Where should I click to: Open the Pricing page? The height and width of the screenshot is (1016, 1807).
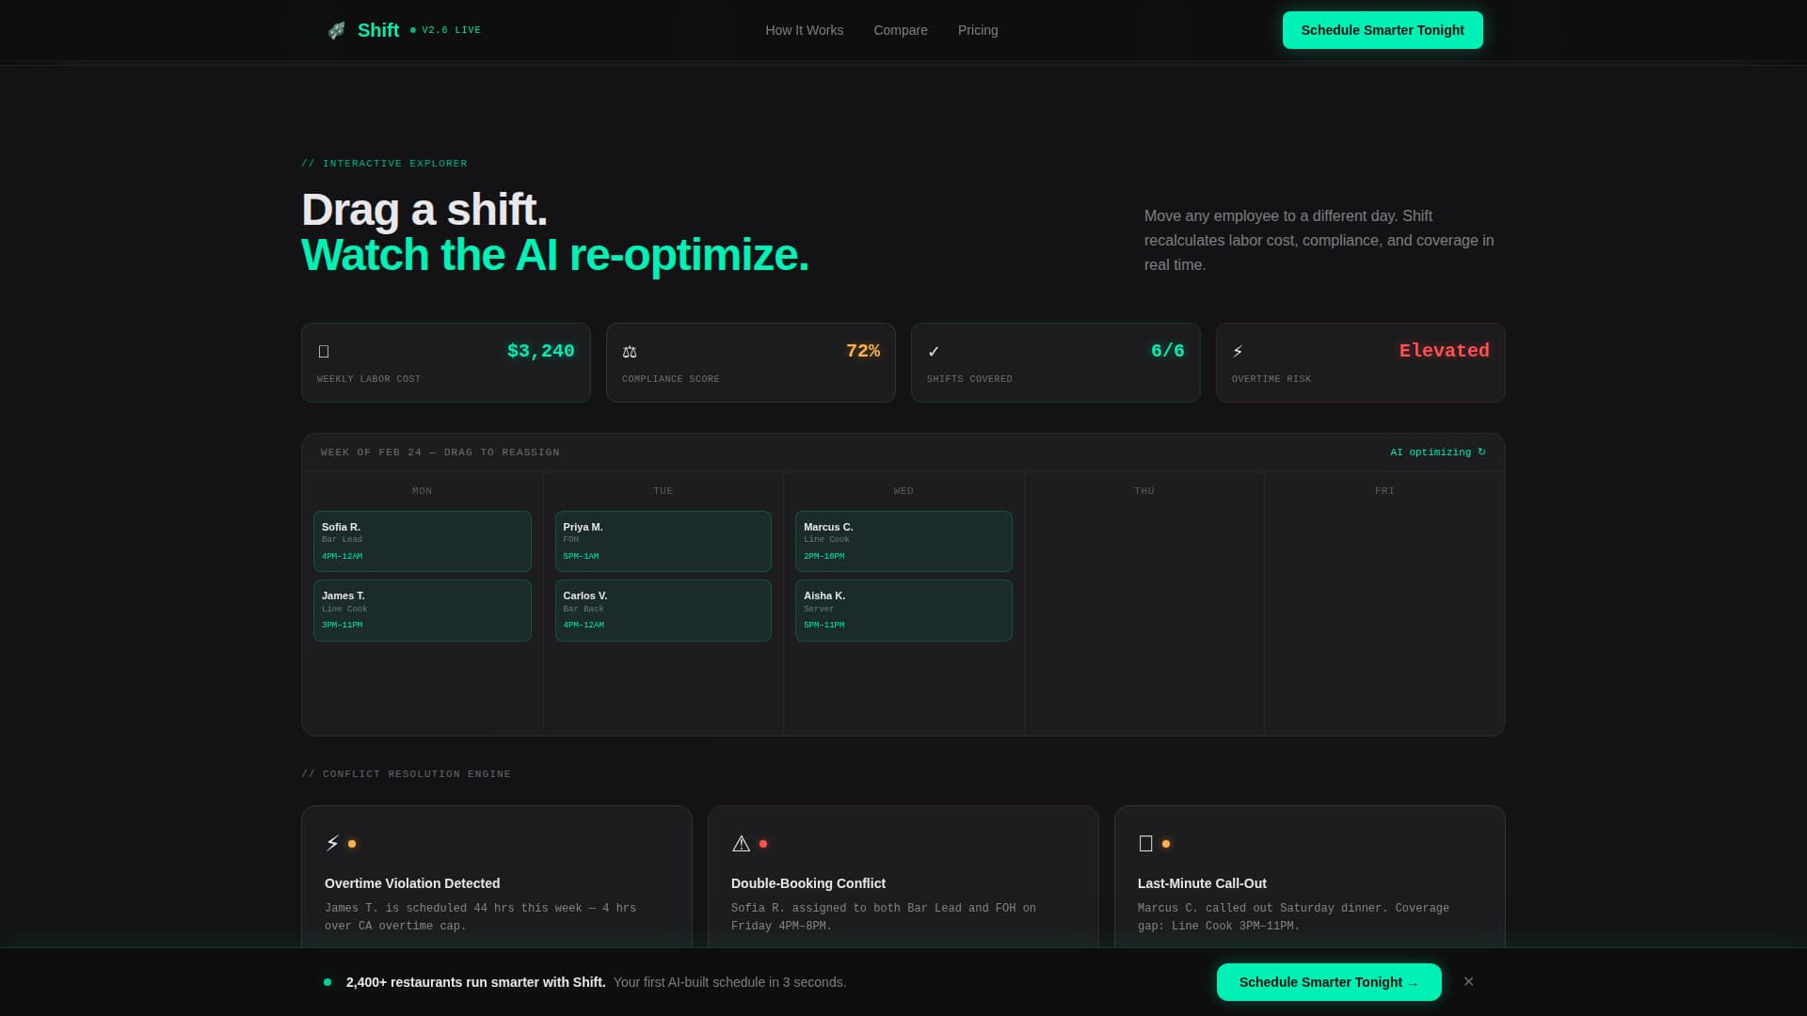pyautogui.click(x=978, y=30)
